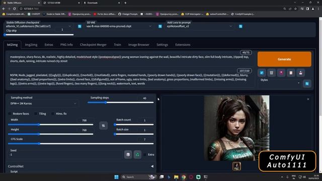Click the clipboard apply-styles icon
322x181 pixels.
point(291,73)
